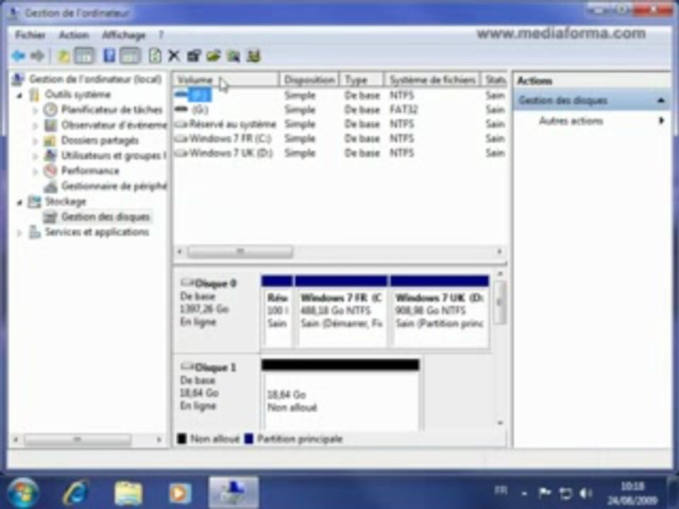Viewport: 679px width, 509px height.
Task: Select the Dossiers partagés icon
Action: pos(50,141)
